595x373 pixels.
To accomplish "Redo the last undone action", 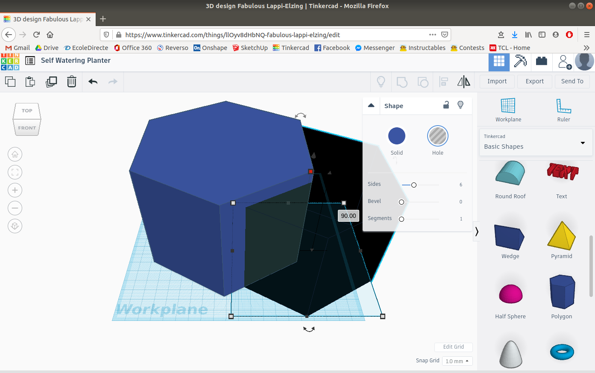I will point(113,81).
